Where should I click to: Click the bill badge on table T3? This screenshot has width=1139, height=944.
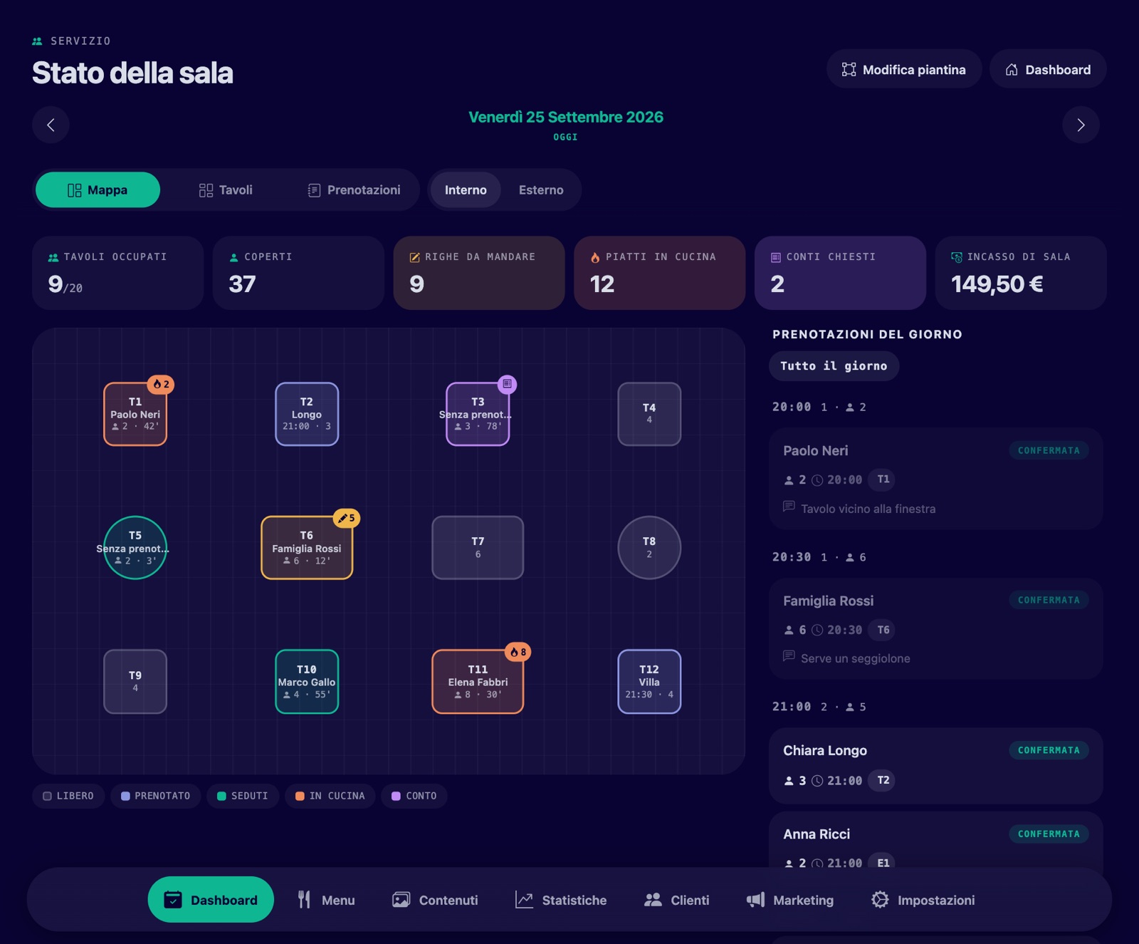pos(507,384)
